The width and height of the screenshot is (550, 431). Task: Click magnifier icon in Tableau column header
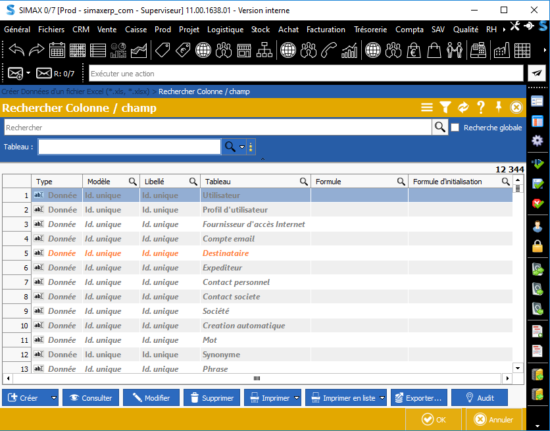coord(304,182)
